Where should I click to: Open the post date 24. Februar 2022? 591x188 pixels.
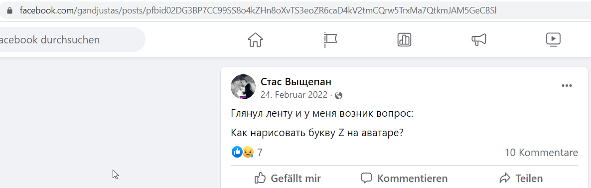pos(294,95)
